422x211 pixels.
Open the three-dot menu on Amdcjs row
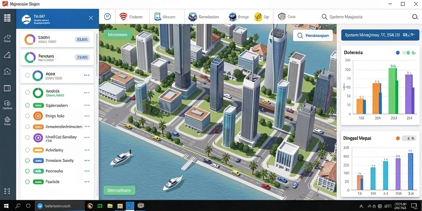[x=87, y=93]
